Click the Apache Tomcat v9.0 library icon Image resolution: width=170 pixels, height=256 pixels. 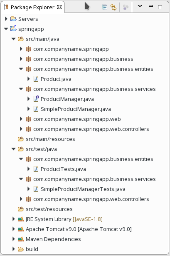pos(21,229)
